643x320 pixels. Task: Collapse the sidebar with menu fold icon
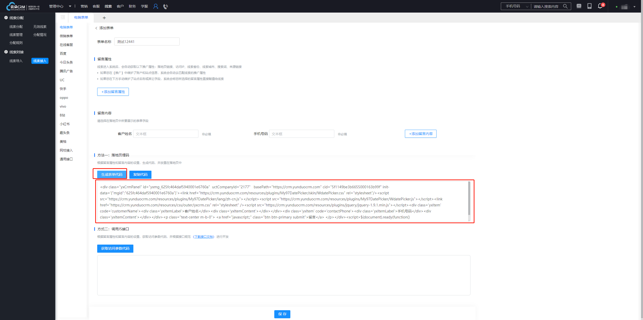[x=63, y=17]
